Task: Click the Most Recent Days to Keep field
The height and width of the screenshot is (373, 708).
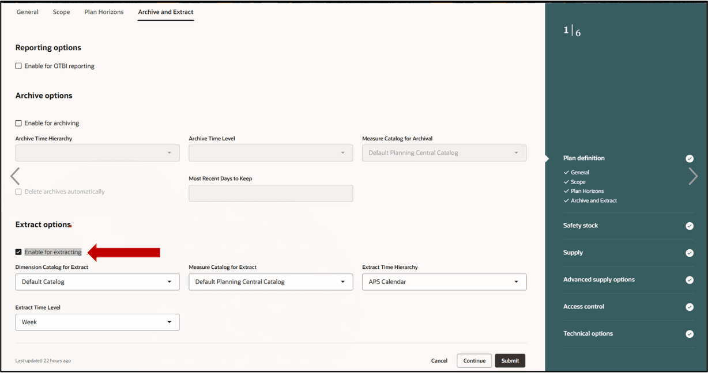Action: pos(270,193)
